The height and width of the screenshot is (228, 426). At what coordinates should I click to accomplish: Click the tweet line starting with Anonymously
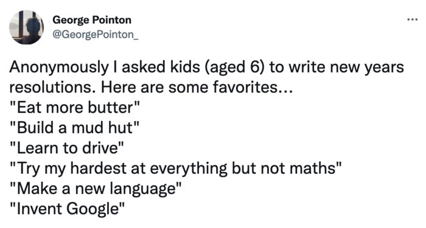pos(206,67)
